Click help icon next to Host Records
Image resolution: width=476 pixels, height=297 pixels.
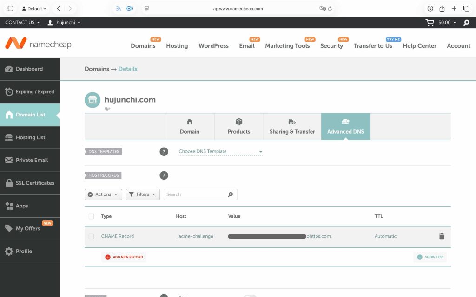pyautogui.click(x=164, y=175)
